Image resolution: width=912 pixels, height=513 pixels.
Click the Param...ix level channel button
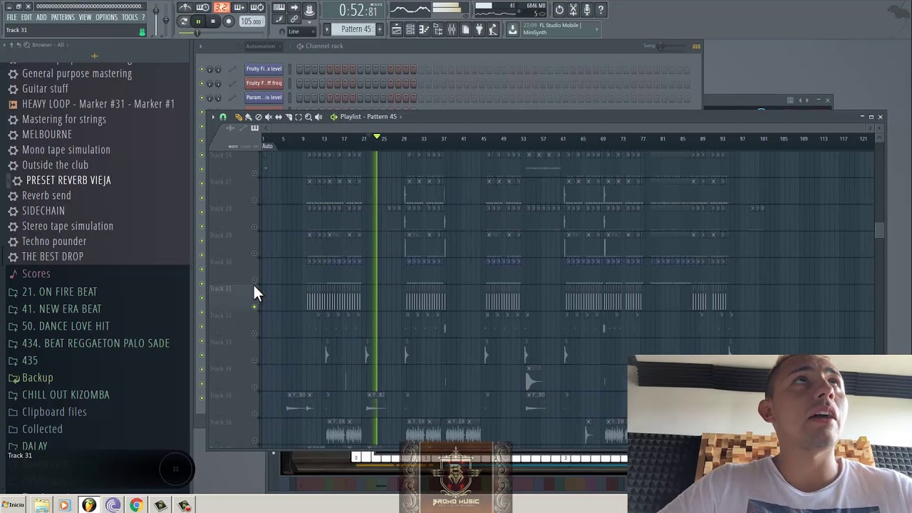[x=264, y=98]
